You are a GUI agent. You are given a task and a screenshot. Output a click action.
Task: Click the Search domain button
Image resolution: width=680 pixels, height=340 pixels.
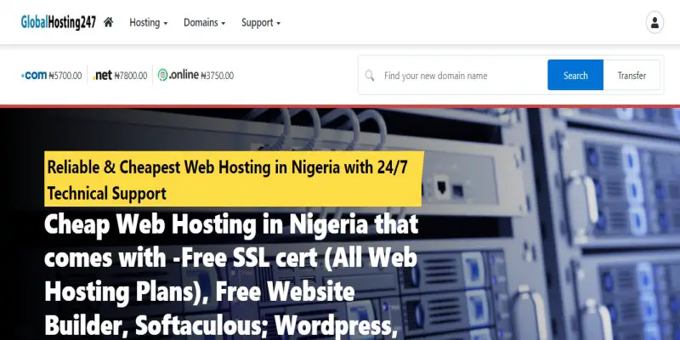point(575,75)
